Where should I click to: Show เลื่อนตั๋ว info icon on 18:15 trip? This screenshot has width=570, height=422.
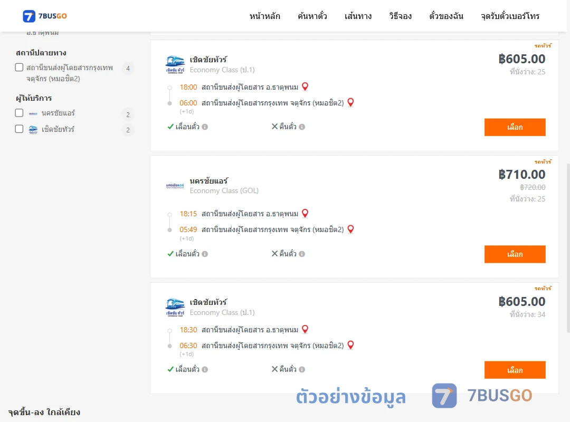(205, 254)
